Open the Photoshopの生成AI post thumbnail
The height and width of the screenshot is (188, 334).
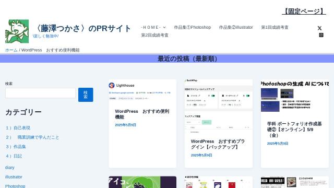pos(295,96)
